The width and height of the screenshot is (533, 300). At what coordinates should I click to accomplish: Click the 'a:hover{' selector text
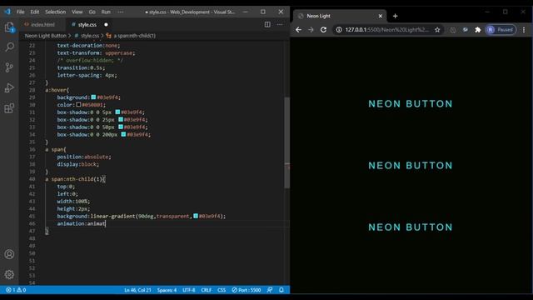coord(57,90)
